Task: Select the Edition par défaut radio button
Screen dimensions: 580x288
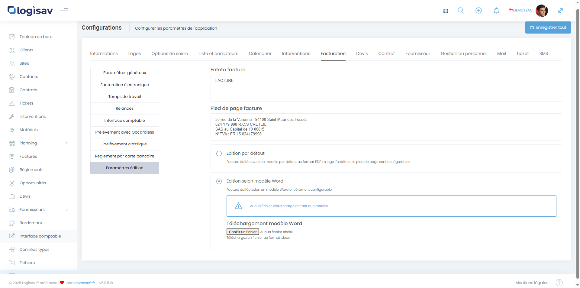Action: pyautogui.click(x=219, y=154)
